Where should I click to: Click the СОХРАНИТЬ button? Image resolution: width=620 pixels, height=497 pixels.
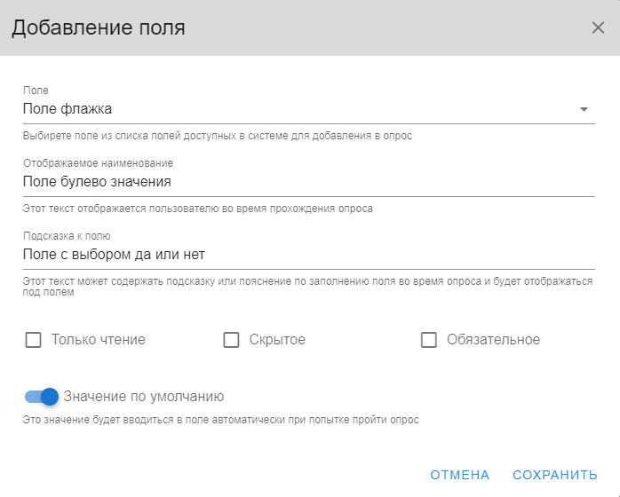(x=555, y=475)
